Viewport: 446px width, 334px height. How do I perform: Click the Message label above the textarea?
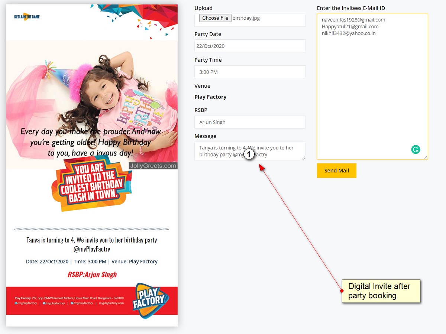[x=206, y=136]
